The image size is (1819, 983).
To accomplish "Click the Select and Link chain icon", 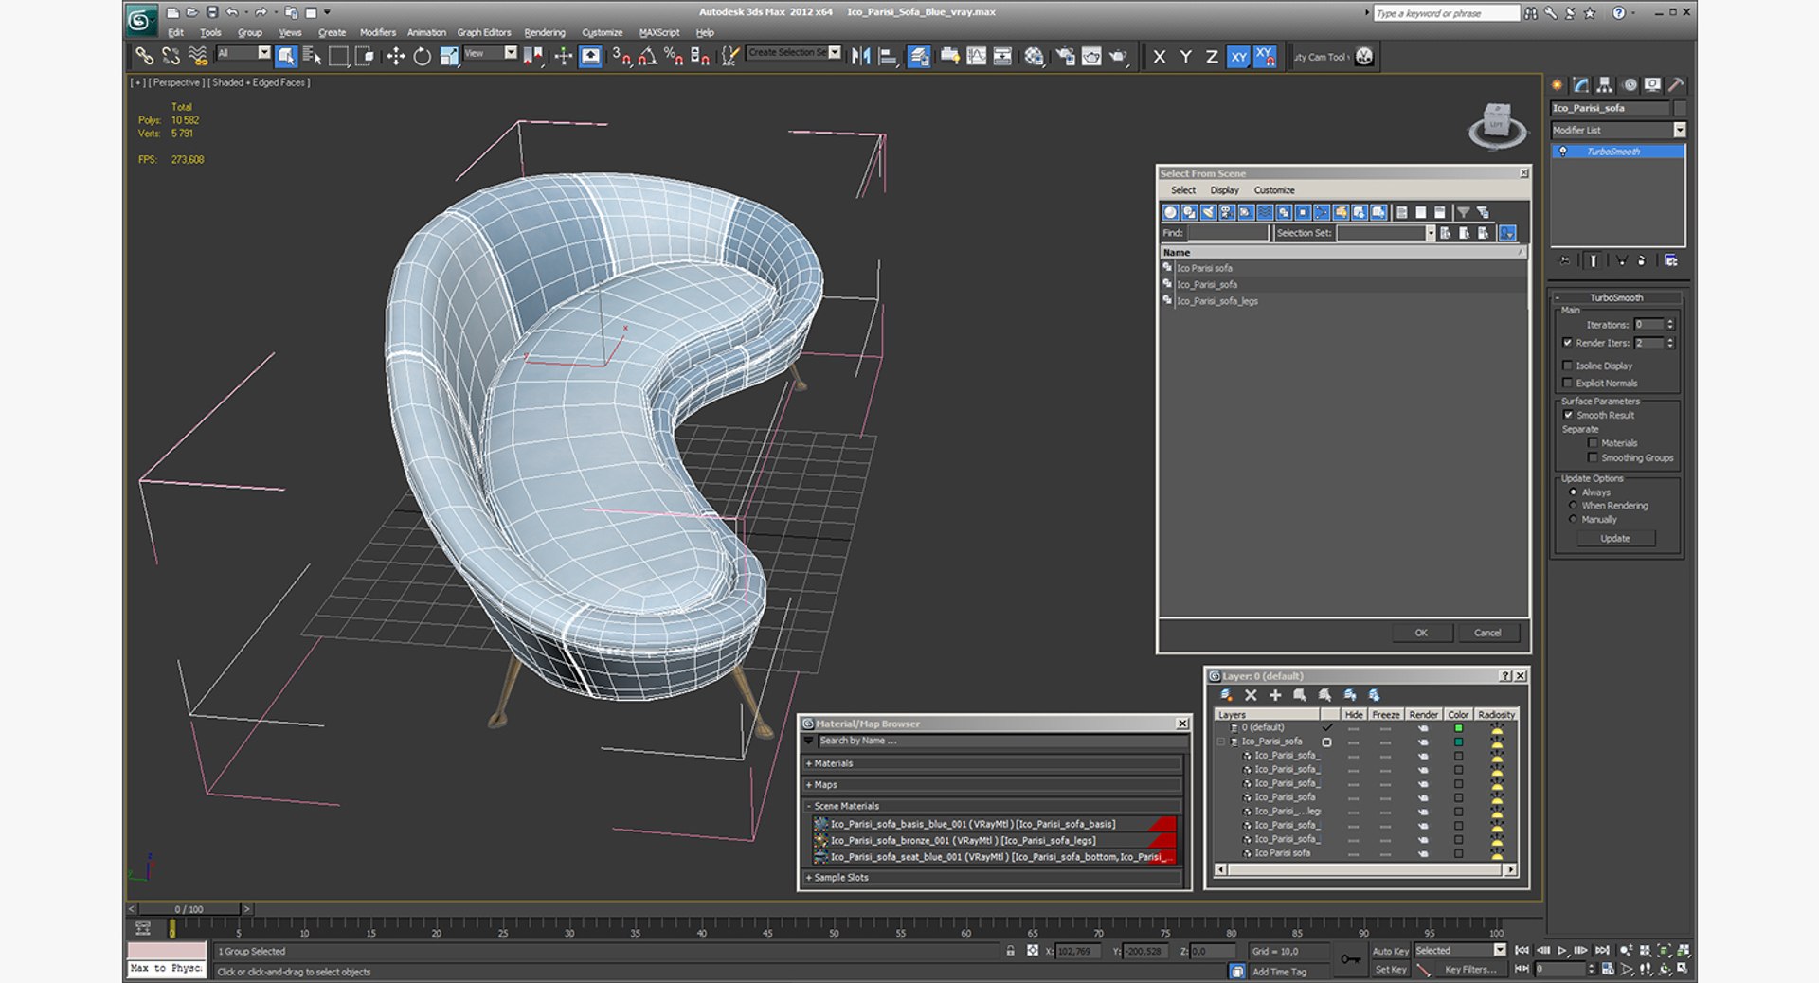I will coord(144,57).
